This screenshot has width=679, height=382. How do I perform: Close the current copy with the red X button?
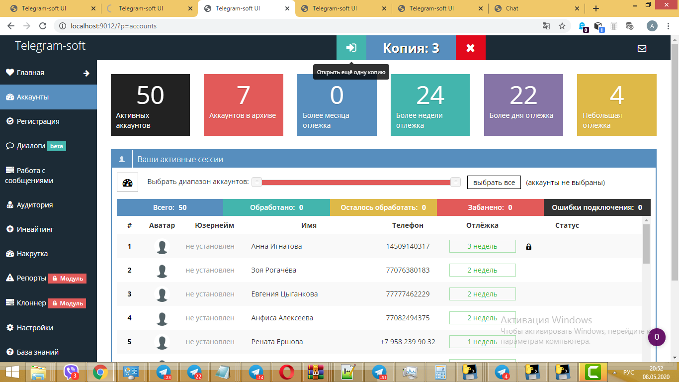click(470, 48)
